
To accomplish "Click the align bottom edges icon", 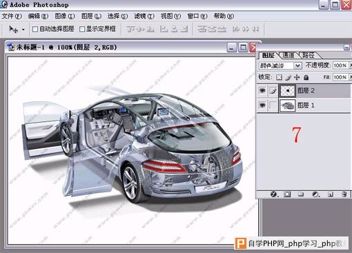I will [x=150, y=29].
